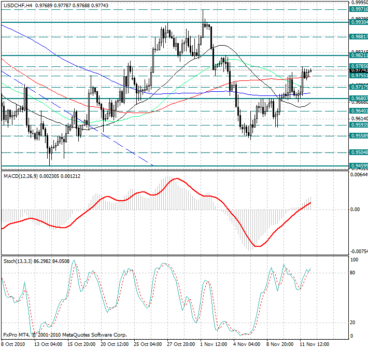The image size is (368, 348).
Task: Select the 0.98817 price level tag
Action: coord(359,37)
